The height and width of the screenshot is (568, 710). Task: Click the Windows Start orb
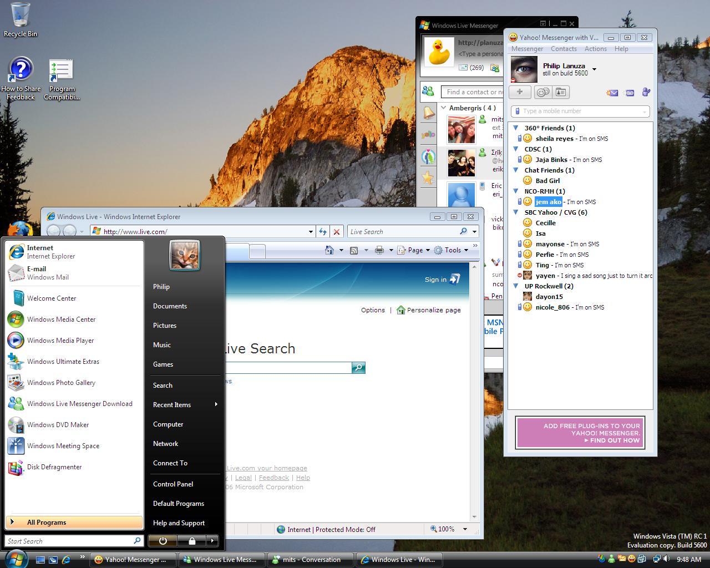point(15,558)
